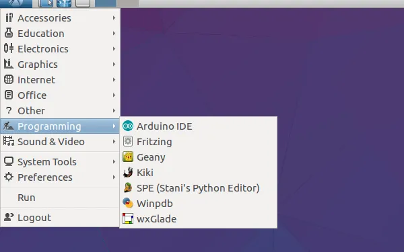Open the Other menu category
Viewport: 404px width, 252px height.
tap(60, 111)
